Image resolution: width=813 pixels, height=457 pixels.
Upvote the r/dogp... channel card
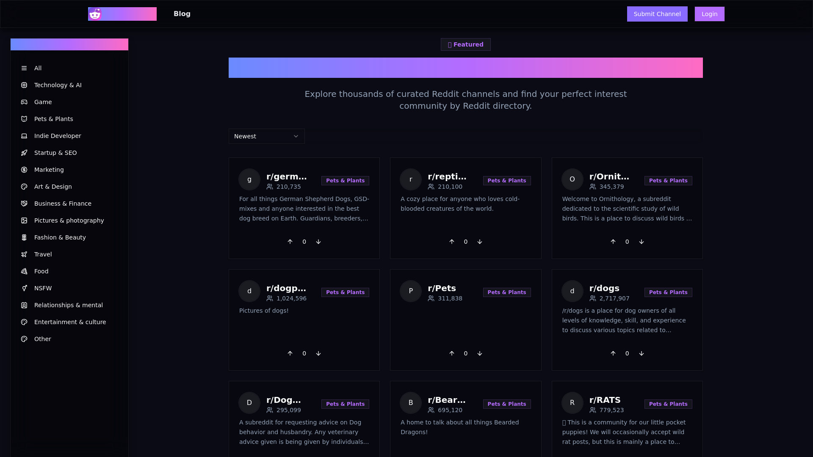(x=290, y=353)
